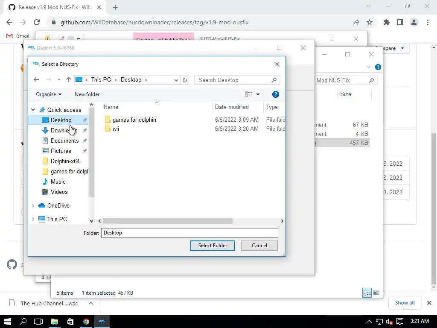The width and height of the screenshot is (437, 328).
Task: Select Videos in the navigation pane
Action: click(59, 192)
